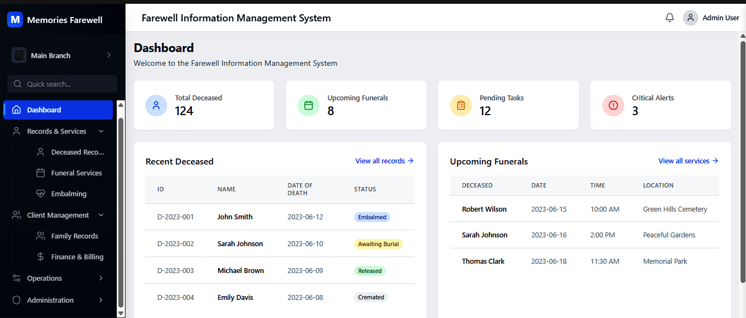Click the Dashboard home icon
Viewport: 746px width, 318px height.
(x=16, y=110)
